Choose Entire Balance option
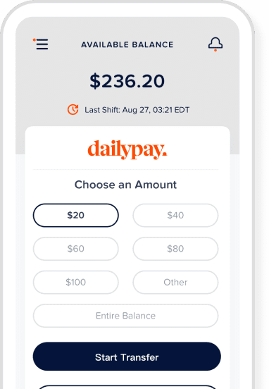This screenshot has height=389, width=269. point(126,316)
